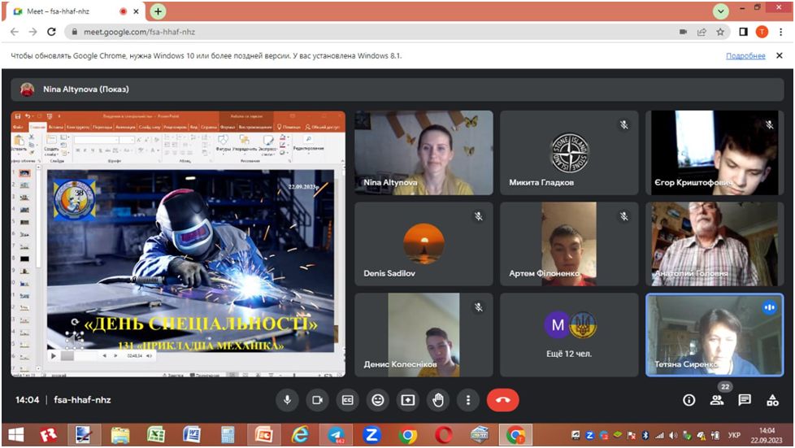Select Nina Altynova video tile
The height and width of the screenshot is (448, 795).
[424, 153]
